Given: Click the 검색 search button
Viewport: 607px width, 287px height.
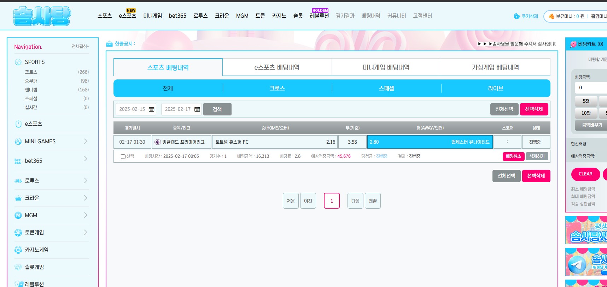Looking at the screenshot, I should (217, 109).
